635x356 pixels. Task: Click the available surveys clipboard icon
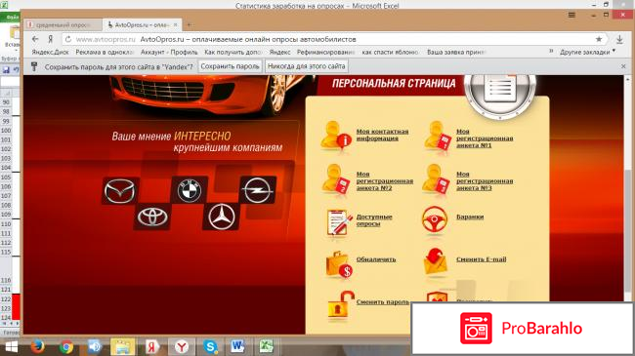(x=339, y=221)
